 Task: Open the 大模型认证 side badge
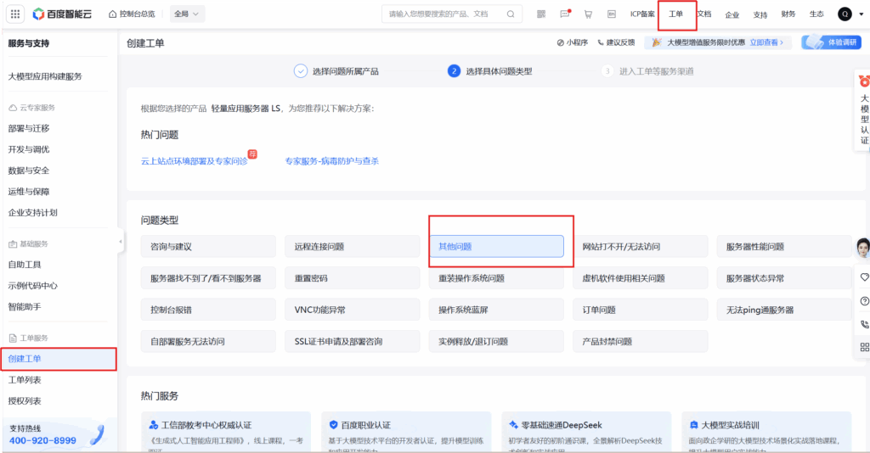[863, 112]
